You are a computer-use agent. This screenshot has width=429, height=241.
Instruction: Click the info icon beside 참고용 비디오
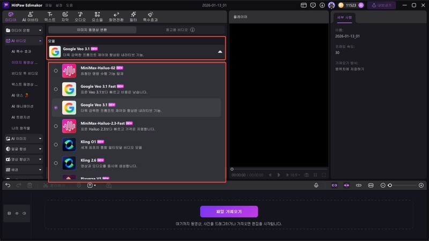pyautogui.click(x=193, y=29)
